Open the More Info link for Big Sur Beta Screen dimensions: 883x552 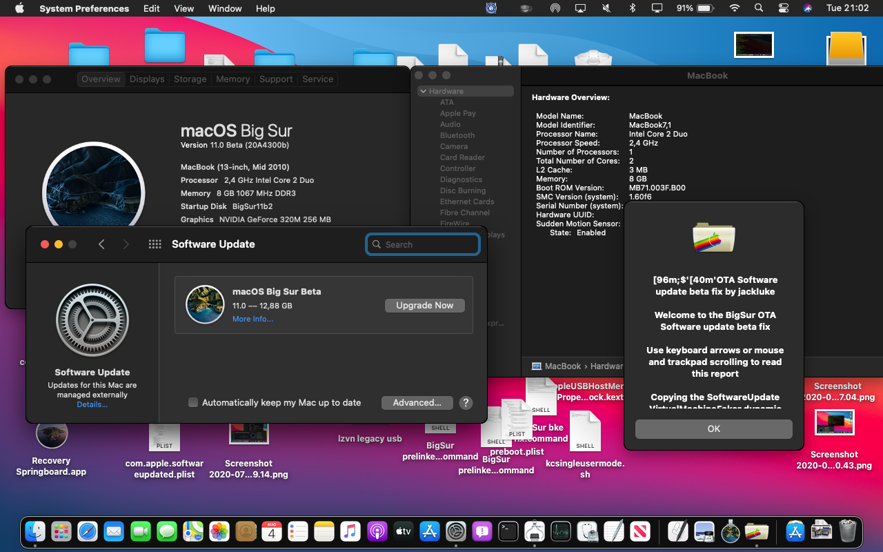252,319
